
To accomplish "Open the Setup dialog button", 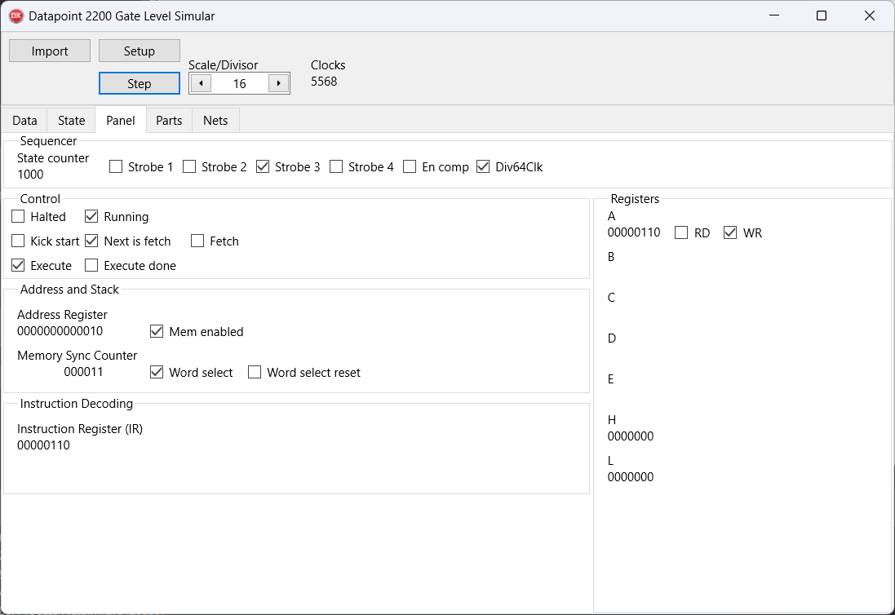I will (x=140, y=51).
